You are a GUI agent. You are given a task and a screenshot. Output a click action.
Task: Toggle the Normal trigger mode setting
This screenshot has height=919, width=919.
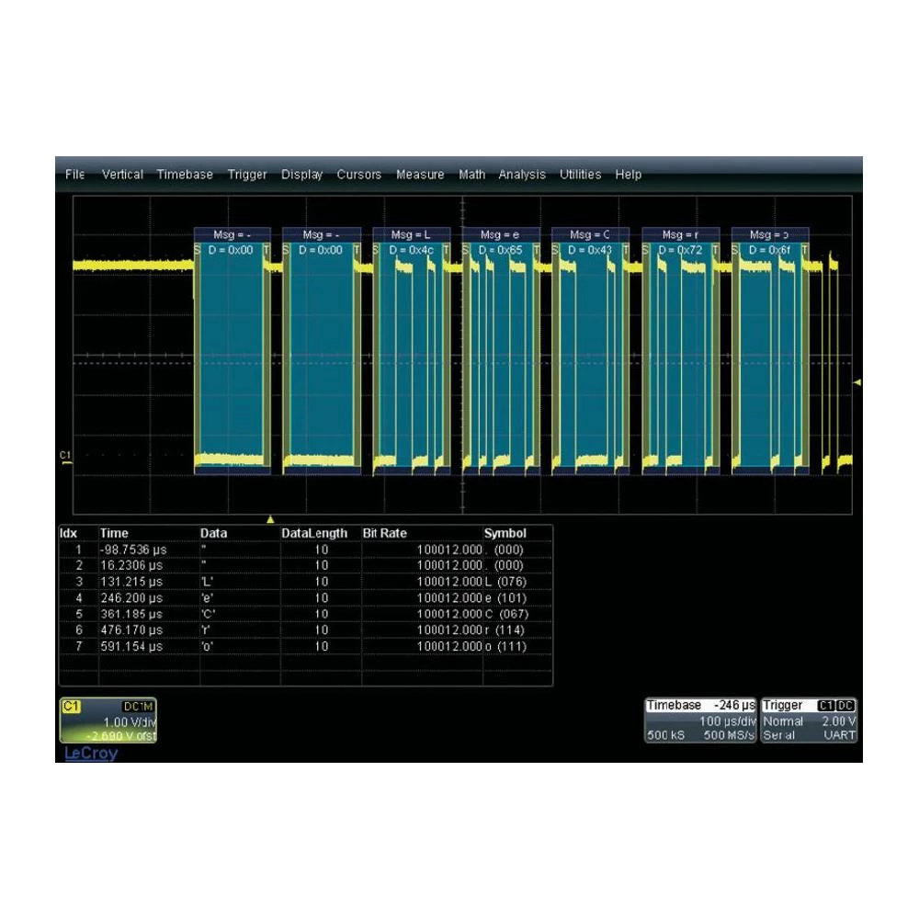(x=782, y=720)
